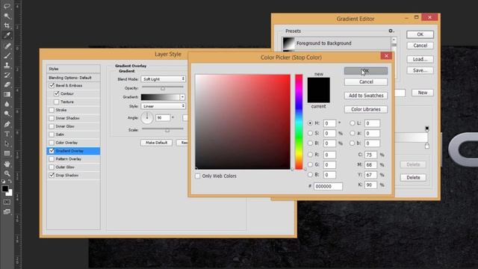478x269 pixels.
Task: Select the Brush tool
Action: click(7, 55)
